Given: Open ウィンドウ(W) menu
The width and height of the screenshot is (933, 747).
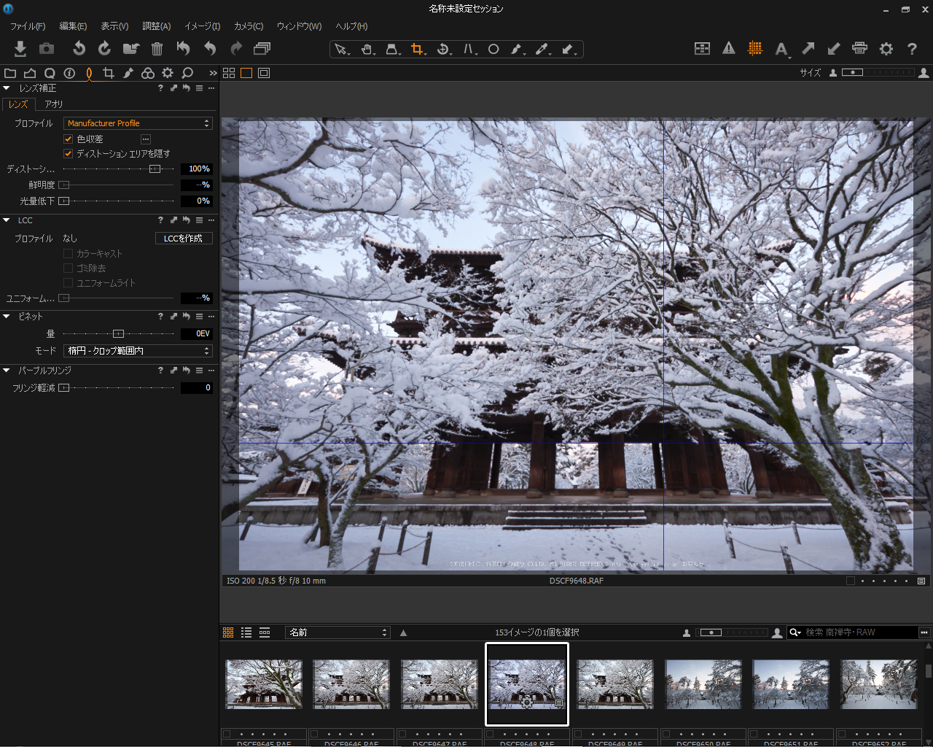Looking at the screenshot, I should (299, 26).
